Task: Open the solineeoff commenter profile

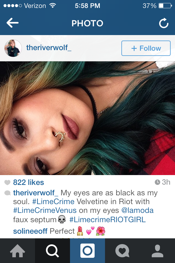Action: 30,231
